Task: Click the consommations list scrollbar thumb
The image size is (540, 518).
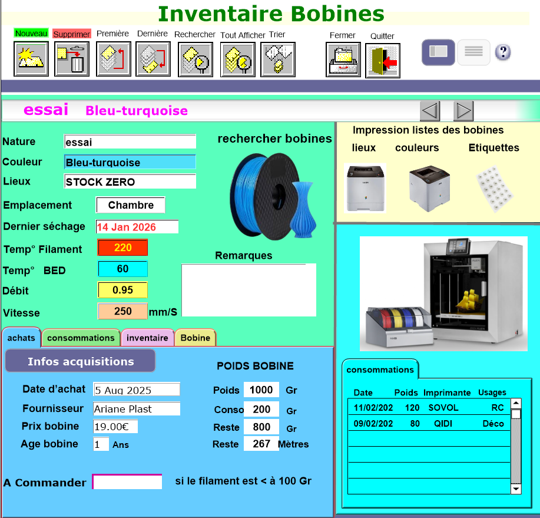Action: 516,414
